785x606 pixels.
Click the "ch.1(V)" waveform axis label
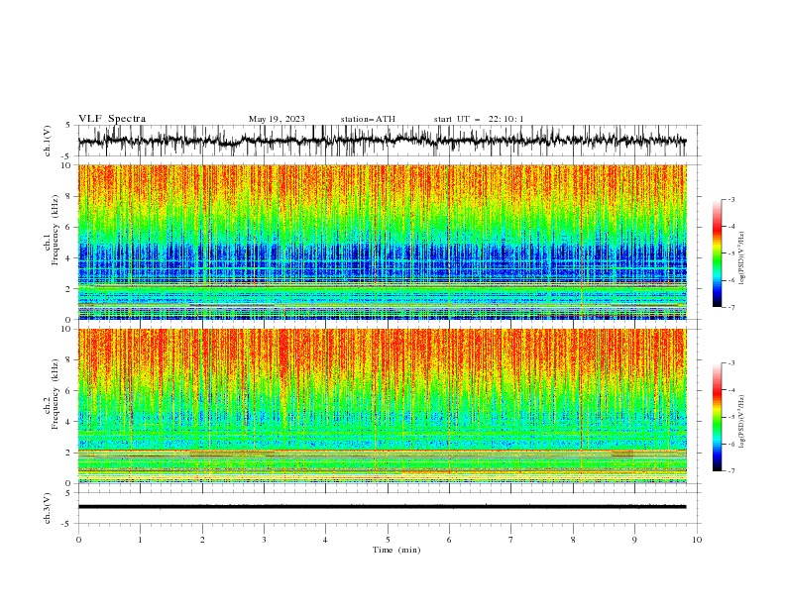pyautogui.click(x=48, y=141)
